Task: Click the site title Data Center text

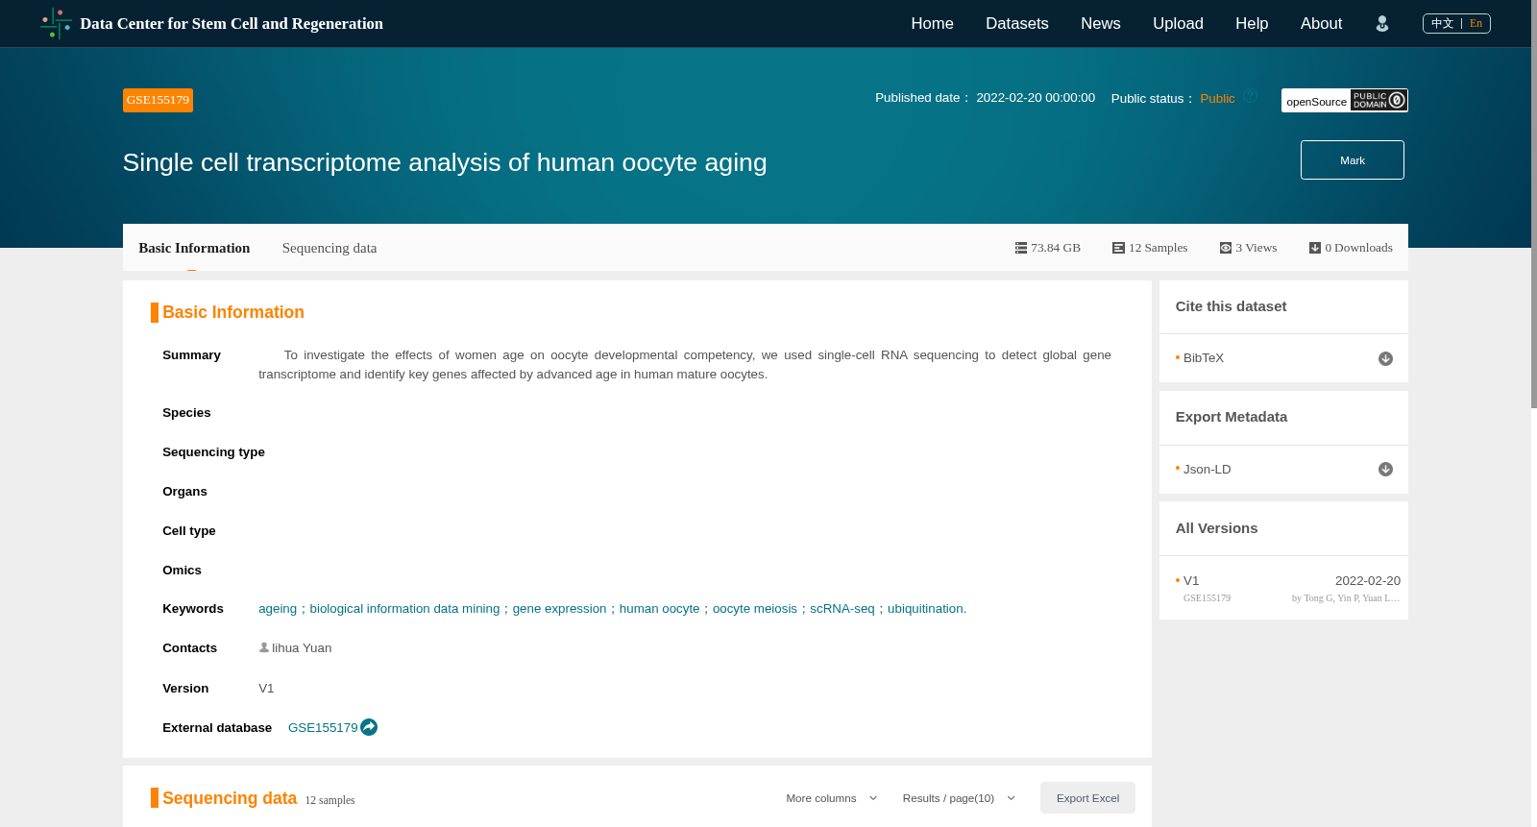Action: pos(232,24)
